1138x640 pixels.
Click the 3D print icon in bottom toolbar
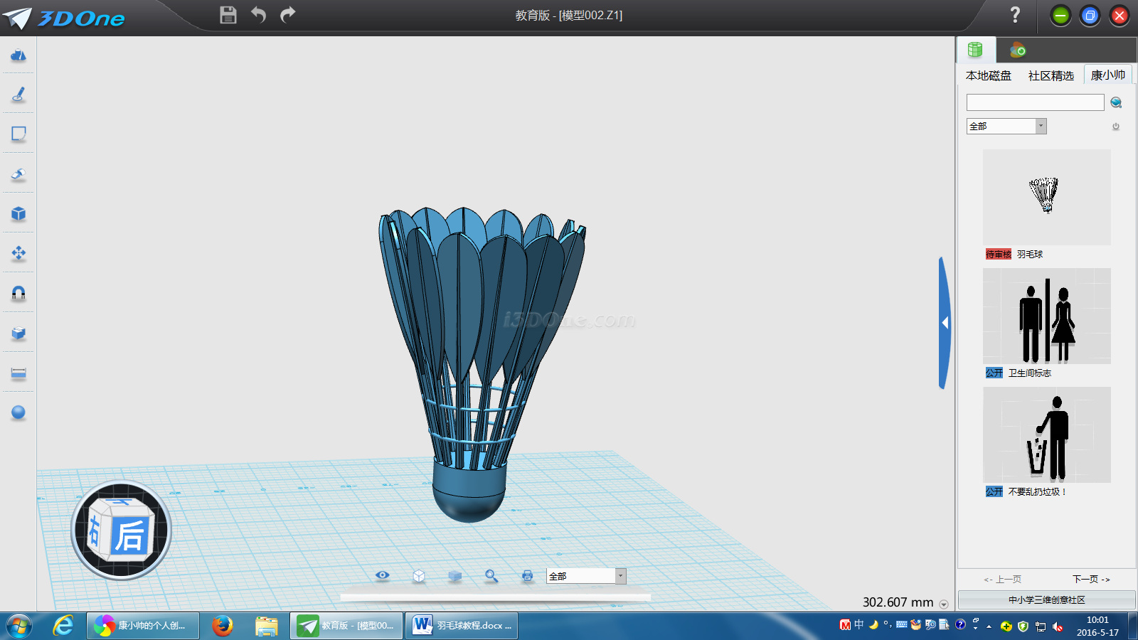coord(527,576)
